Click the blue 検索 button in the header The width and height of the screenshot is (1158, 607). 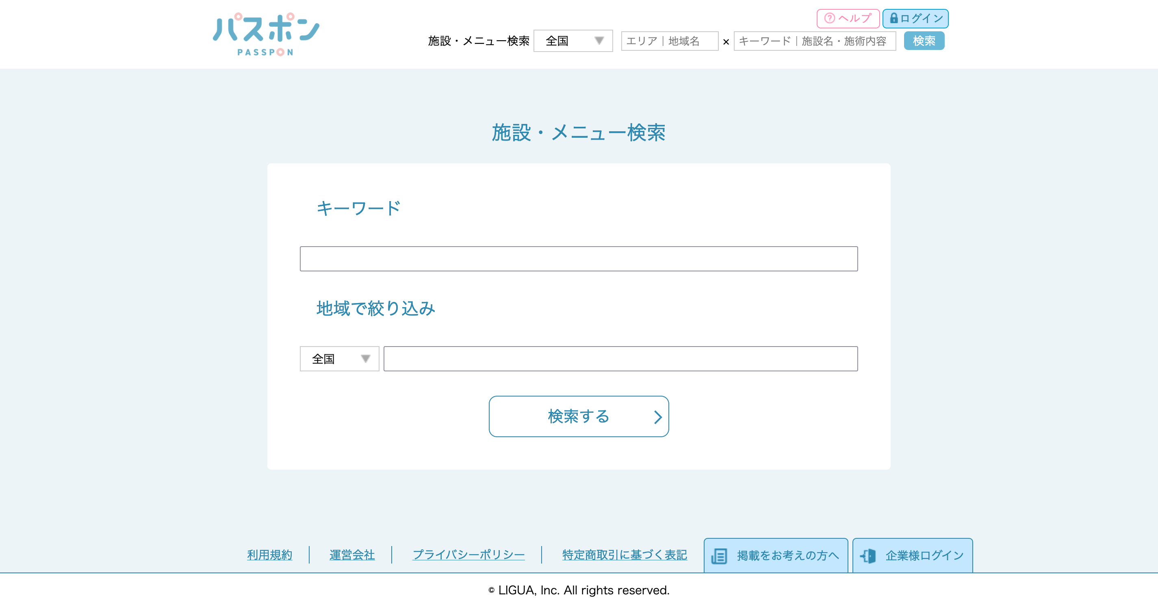[924, 41]
